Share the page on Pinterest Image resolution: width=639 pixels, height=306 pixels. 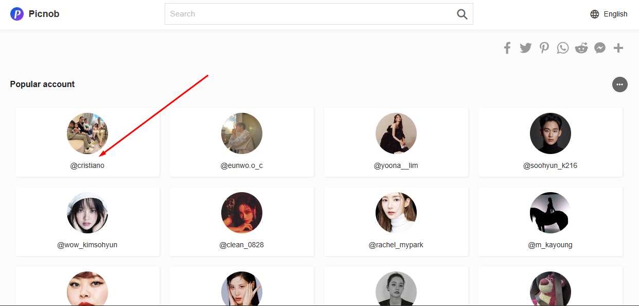pyautogui.click(x=544, y=48)
